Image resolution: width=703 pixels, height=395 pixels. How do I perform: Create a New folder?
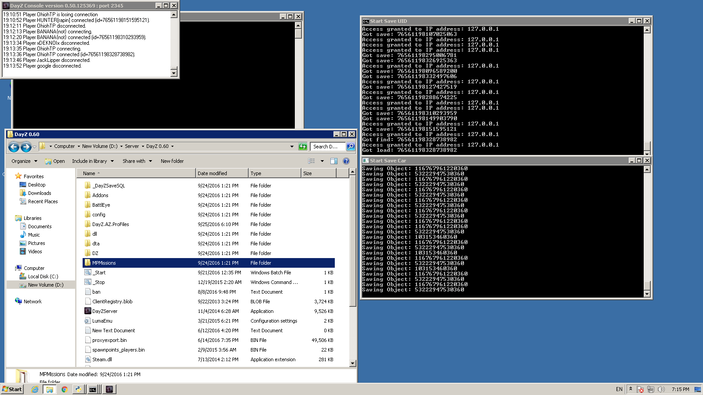click(x=172, y=161)
